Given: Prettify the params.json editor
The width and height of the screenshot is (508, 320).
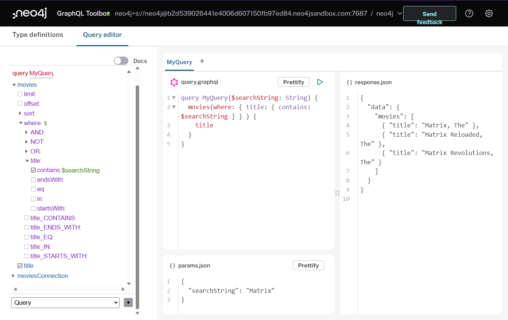Looking at the screenshot, I should click(308, 265).
